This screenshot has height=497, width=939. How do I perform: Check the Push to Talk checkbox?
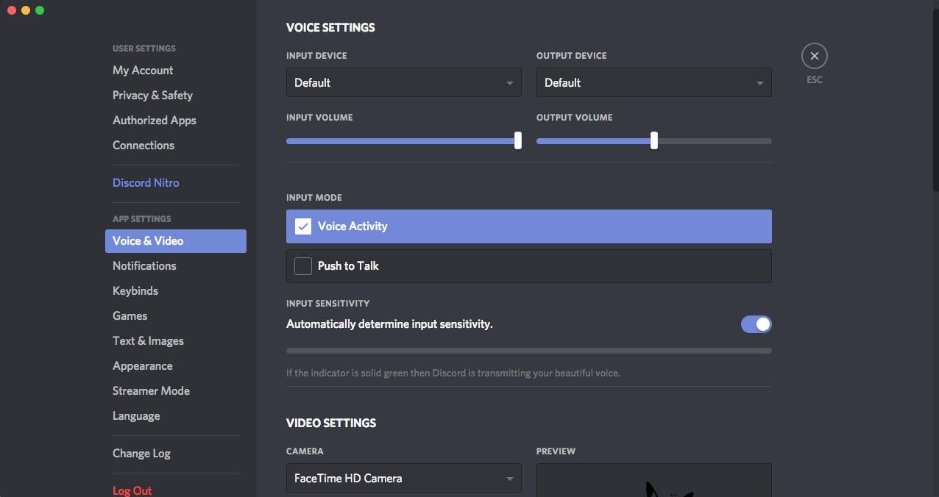click(303, 266)
